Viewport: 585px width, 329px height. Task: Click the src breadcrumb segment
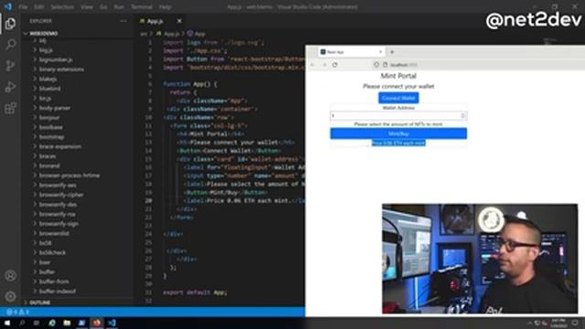(x=144, y=34)
